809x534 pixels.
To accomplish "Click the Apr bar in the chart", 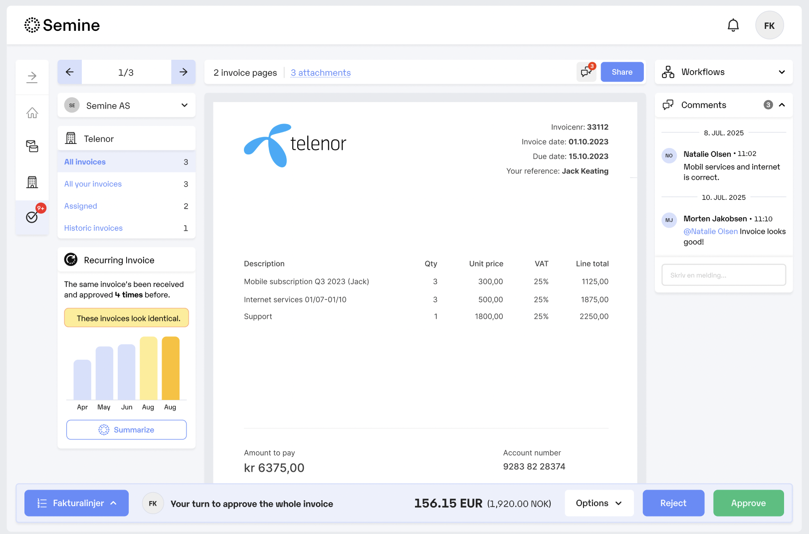I will 82,380.
